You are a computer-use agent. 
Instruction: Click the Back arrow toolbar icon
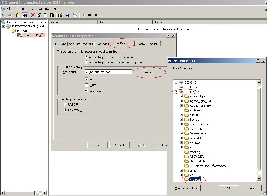4,15
